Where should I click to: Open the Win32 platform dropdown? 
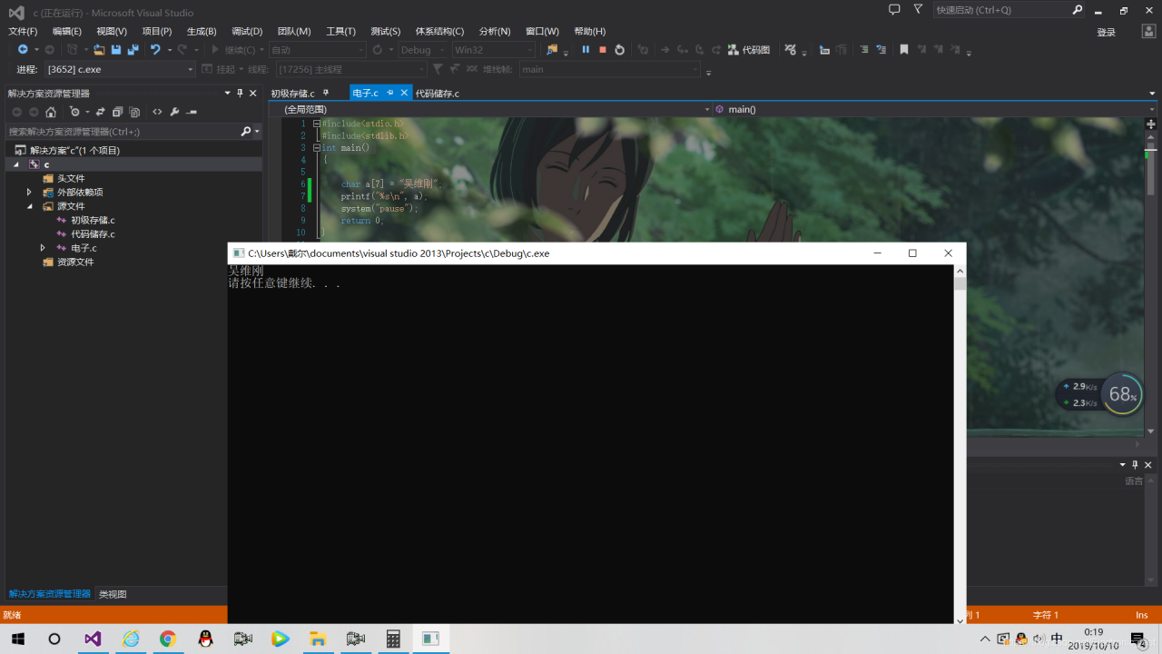coord(494,50)
